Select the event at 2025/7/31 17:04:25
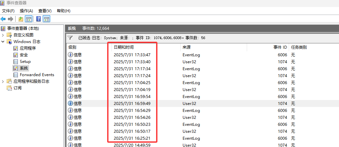Viewport: 339px width, 147px height. click(203, 83)
